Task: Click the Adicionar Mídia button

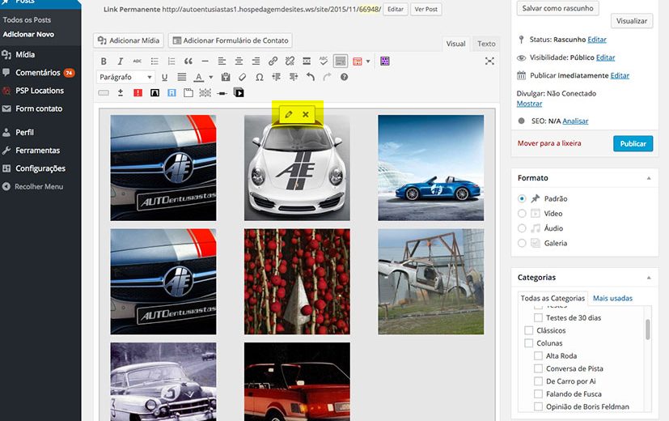Action: [129, 40]
